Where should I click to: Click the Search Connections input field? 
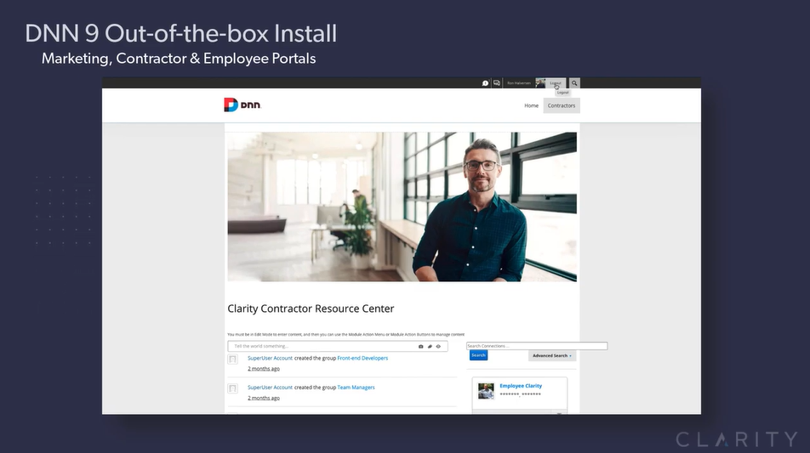coord(536,346)
